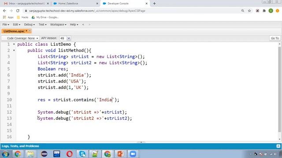Open PowerPoint from the taskbar
This screenshot has width=282, height=158.
pos(120,154)
